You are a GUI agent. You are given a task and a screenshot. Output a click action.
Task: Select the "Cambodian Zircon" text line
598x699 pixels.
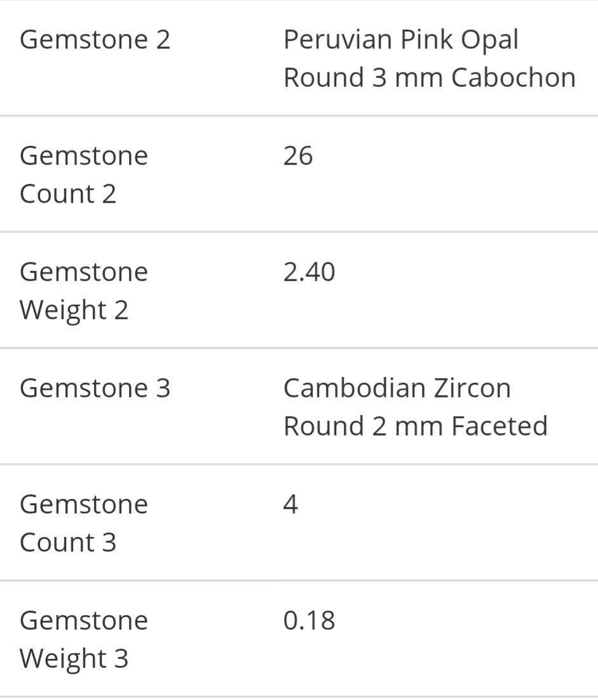pos(397,388)
